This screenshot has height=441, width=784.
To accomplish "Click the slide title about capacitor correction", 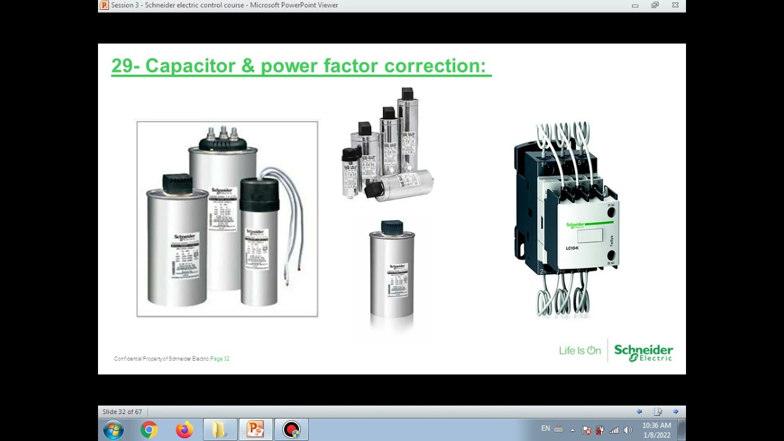I will tap(301, 66).
